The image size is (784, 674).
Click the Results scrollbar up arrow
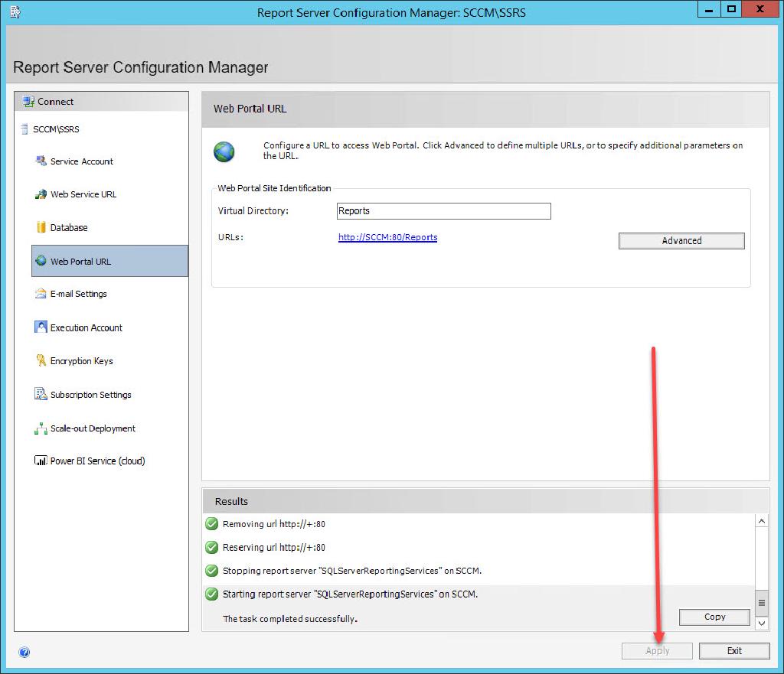click(x=762, y=521)
